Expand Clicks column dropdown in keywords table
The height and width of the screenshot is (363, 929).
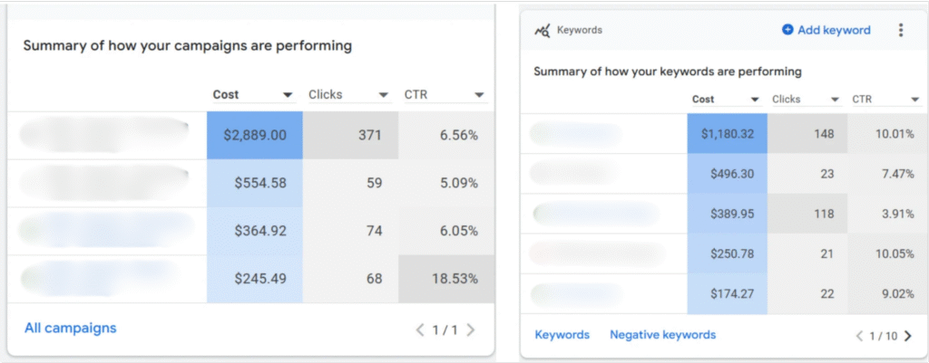(834, 100)
